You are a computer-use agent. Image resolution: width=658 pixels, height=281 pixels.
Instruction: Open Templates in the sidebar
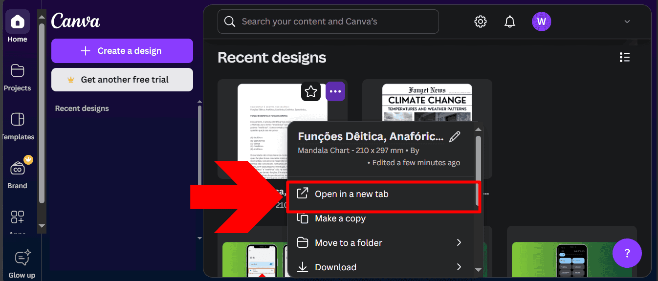point(17,126)
